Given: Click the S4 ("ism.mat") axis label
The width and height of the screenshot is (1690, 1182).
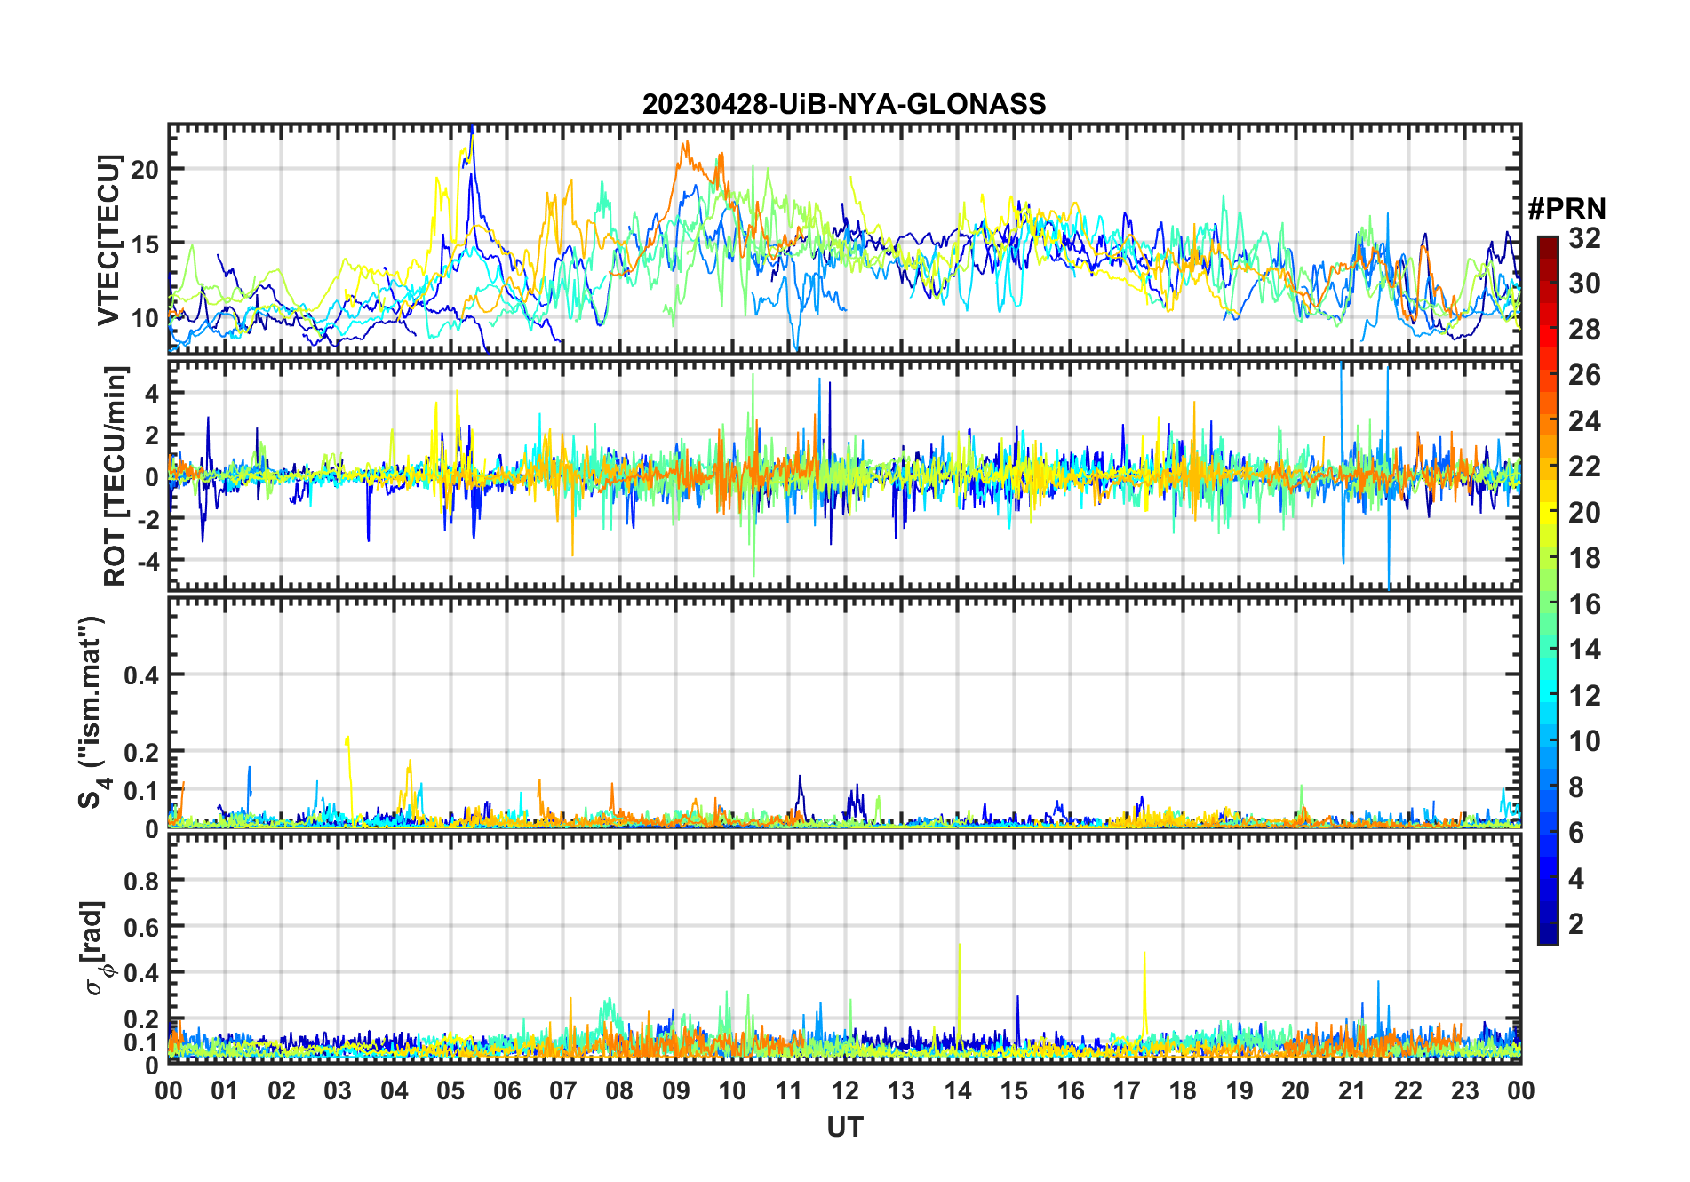Looking at the screenshot, I should click(x=92, y=712).
